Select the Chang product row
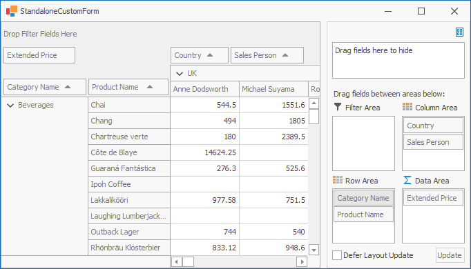 (x=129, y=121)
